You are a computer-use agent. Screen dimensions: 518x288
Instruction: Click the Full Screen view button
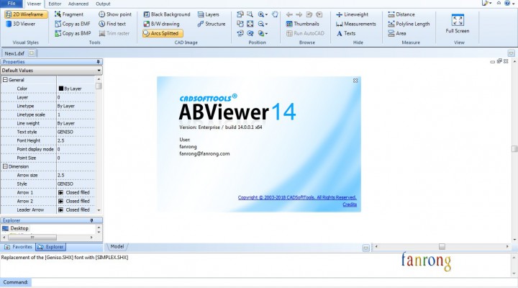point(458,23)
